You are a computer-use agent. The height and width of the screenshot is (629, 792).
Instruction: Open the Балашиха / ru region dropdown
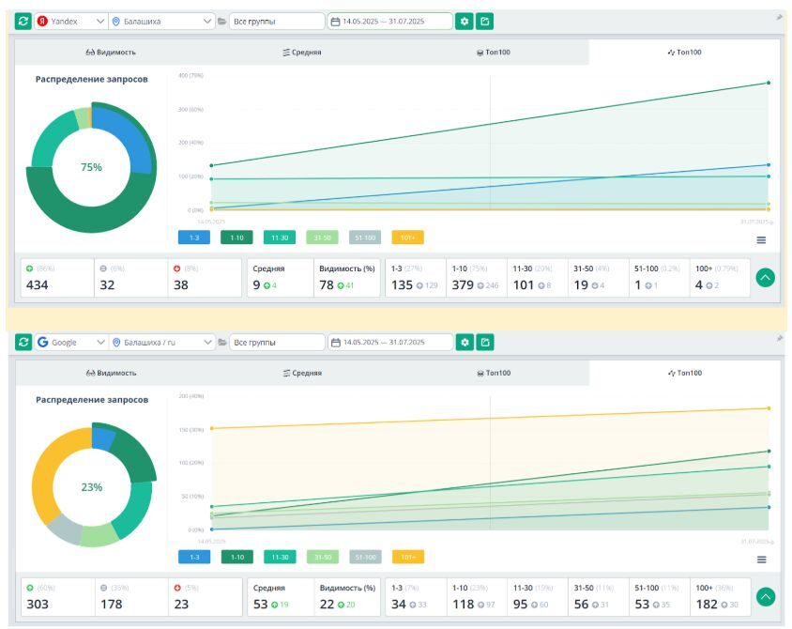click(x=161, y=343)
